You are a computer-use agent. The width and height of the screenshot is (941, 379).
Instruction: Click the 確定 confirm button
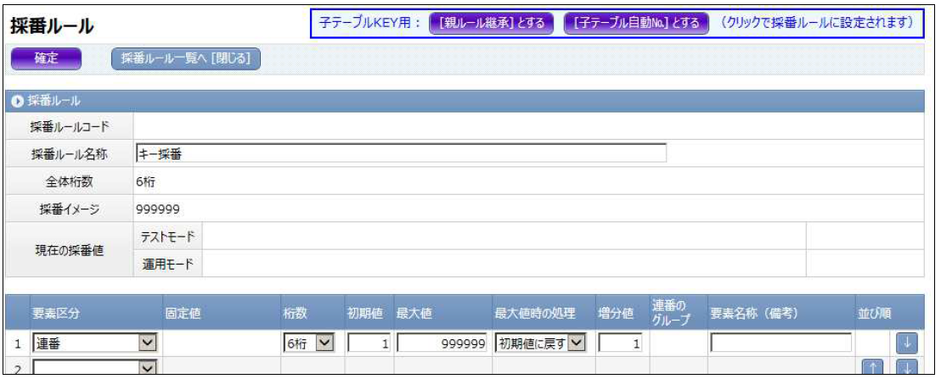(46, 59)
